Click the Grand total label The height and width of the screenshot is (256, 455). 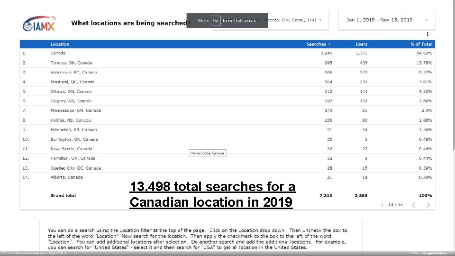click(63, 196)
